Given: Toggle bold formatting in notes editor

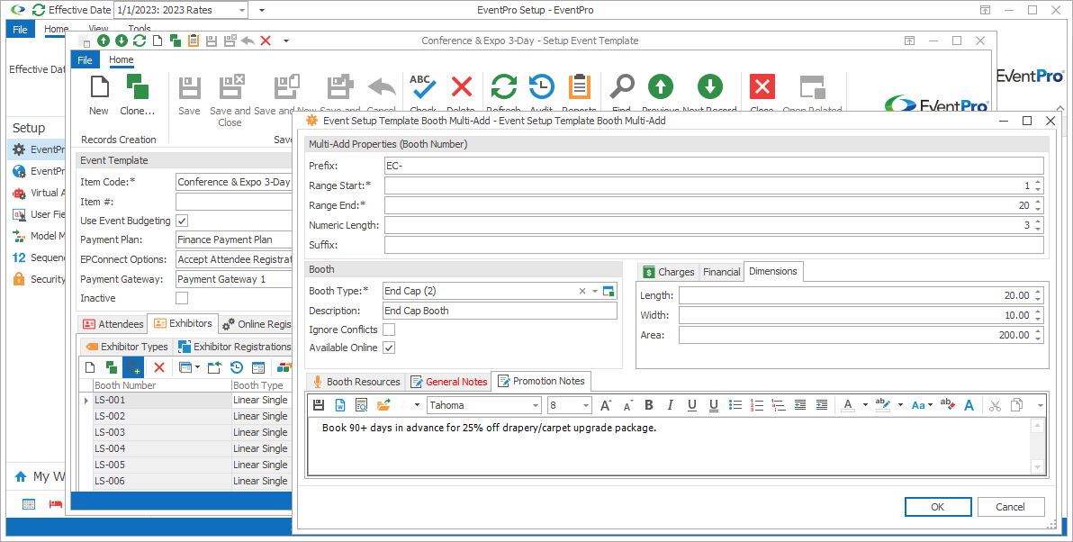Looking at the screenshot, I should click(649, 405).
